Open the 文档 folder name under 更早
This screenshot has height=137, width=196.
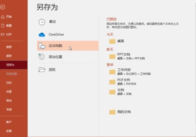(x=121, y=90)
